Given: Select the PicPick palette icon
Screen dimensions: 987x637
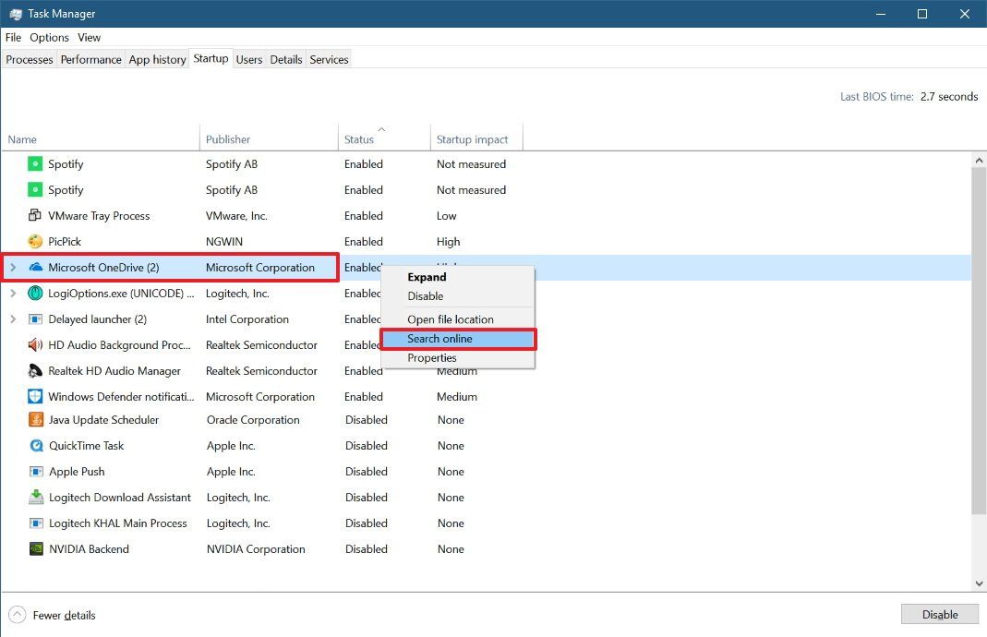Looking at the screenshot, I should (35, 241).
